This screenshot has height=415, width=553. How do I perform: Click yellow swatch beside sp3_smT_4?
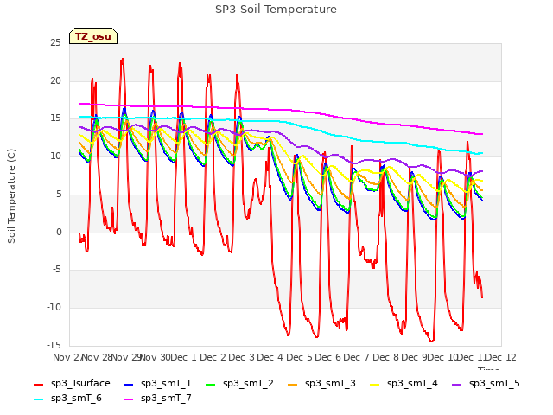click(x=374, y=384)
